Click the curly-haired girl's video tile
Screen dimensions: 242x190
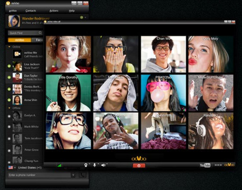[68, 54]
